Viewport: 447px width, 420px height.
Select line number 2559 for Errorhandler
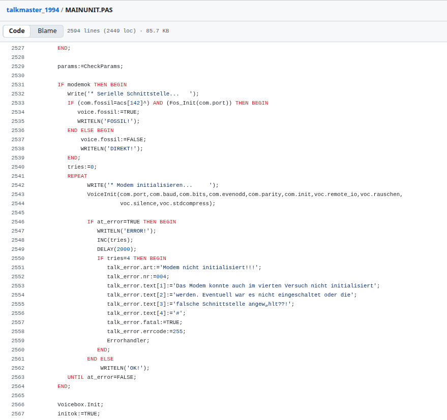click(x=18, y=341)
